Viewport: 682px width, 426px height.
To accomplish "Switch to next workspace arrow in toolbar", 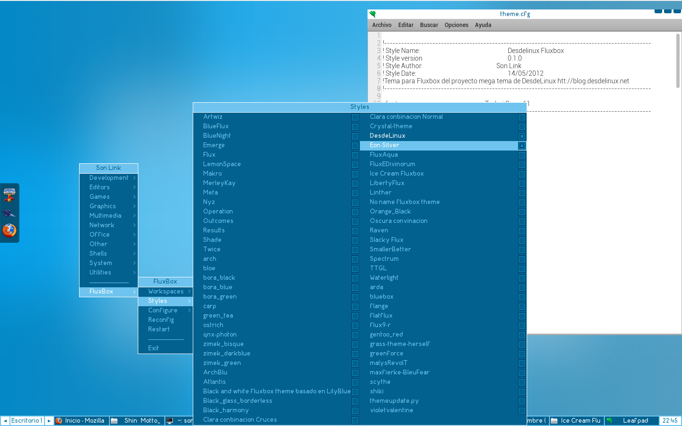I will [49, 421].
